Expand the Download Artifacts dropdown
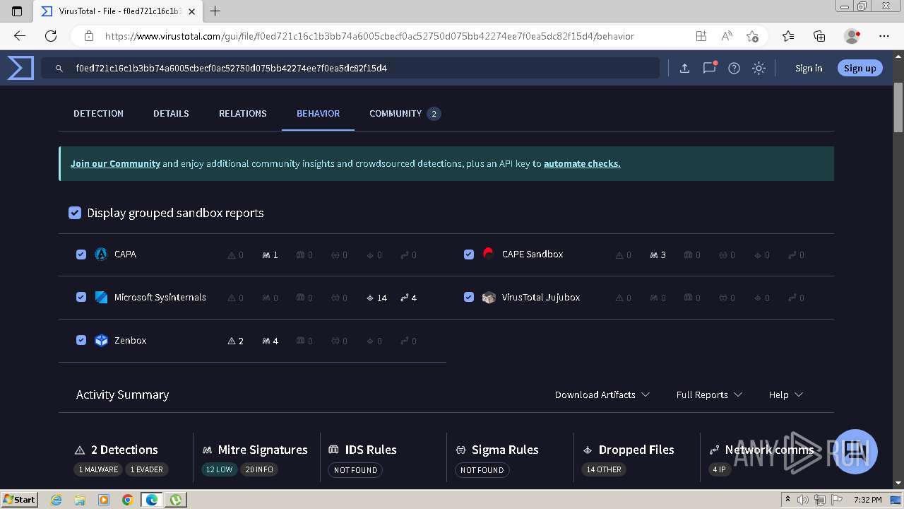 tap(602, 394)
